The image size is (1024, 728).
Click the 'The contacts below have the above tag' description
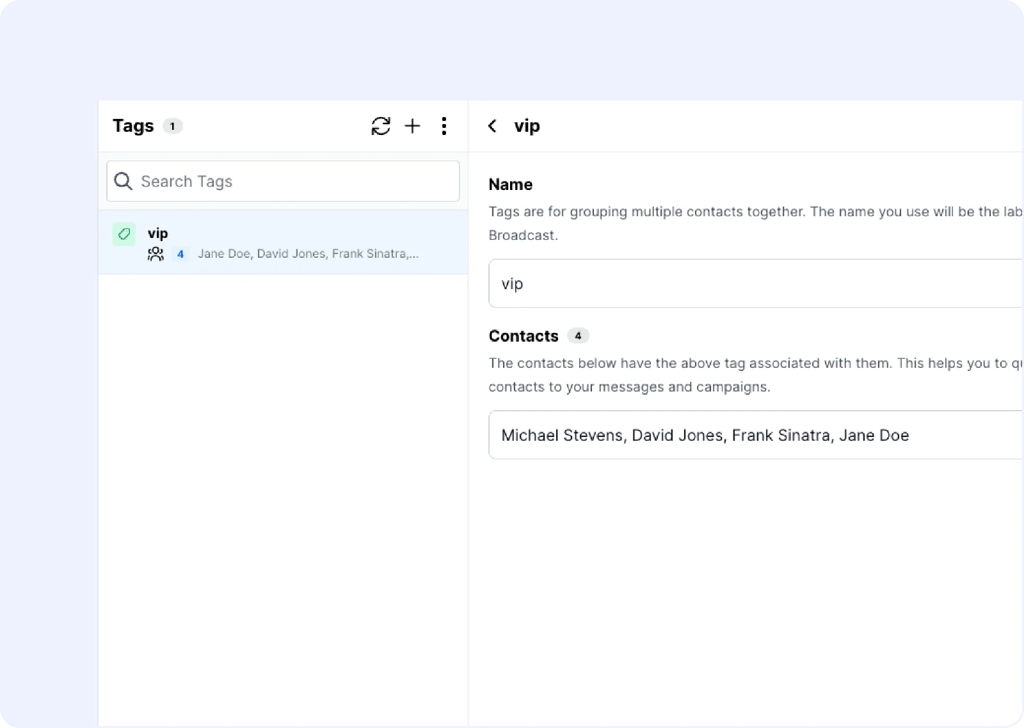coord(755,375)
